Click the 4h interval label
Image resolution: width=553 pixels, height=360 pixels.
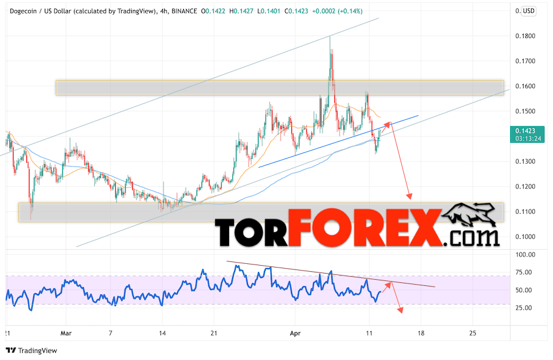point(164,11)
